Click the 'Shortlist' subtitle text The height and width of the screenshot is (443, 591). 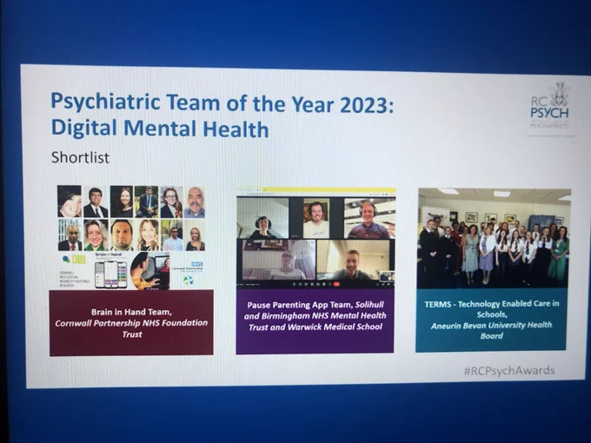coord(80,157)
